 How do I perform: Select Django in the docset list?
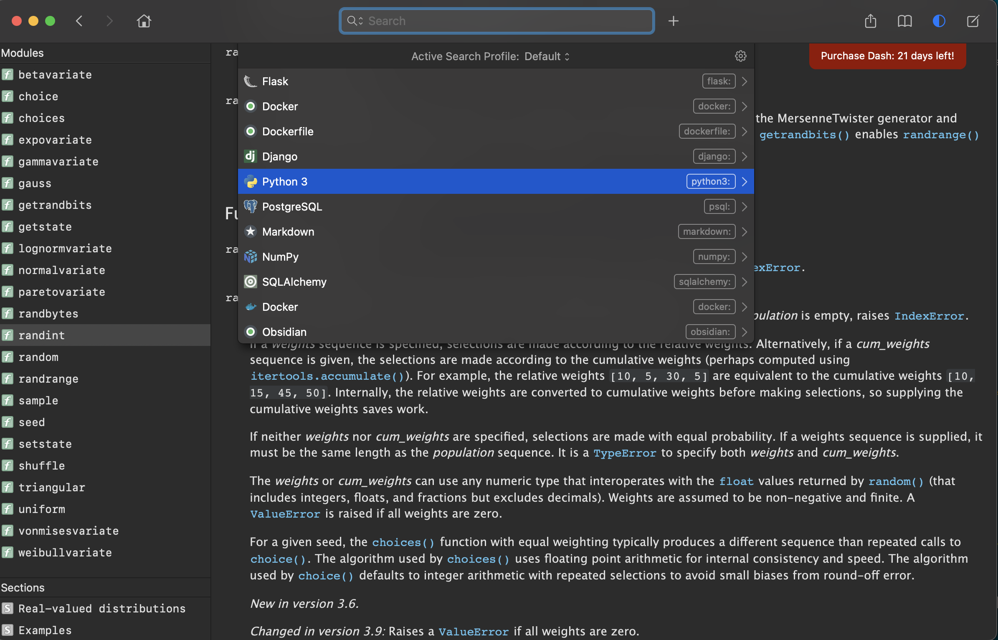click(280, 157)
